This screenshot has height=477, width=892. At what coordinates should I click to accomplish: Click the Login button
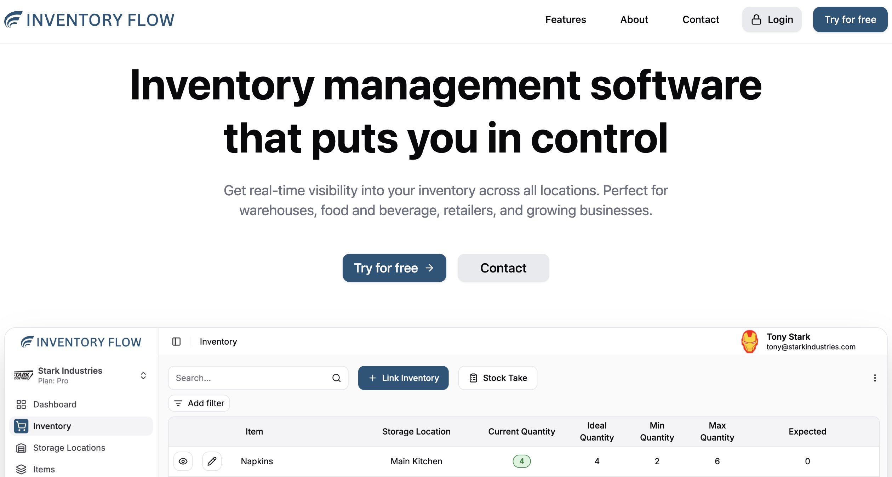771,19
